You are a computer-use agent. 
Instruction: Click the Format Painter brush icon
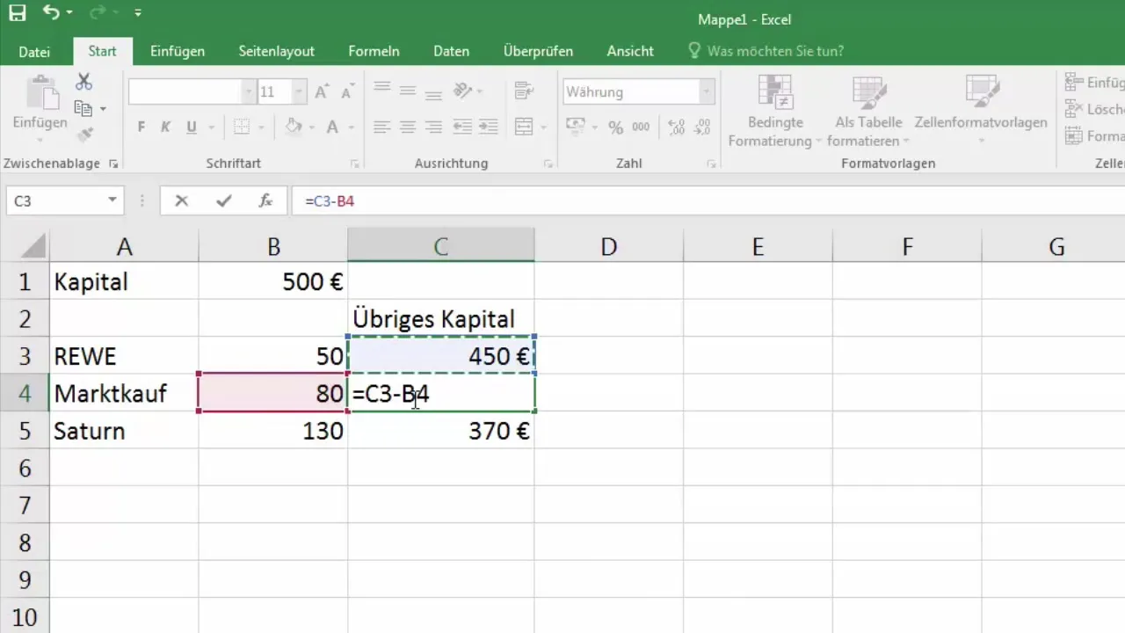[x=84, y=135]
